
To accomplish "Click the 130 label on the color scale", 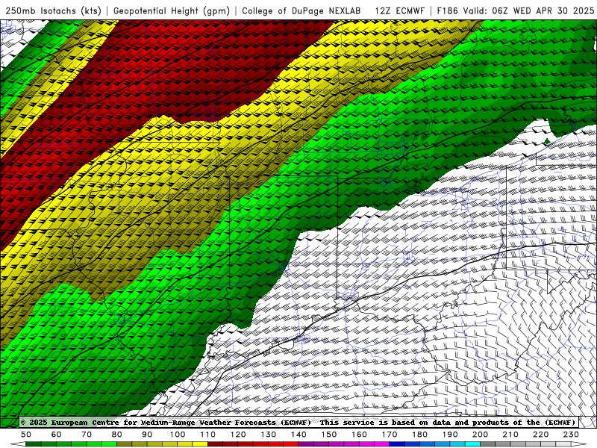I will click(x=269, y=435).
